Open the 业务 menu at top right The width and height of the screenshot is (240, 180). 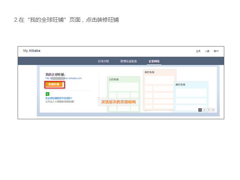[198, 51]
